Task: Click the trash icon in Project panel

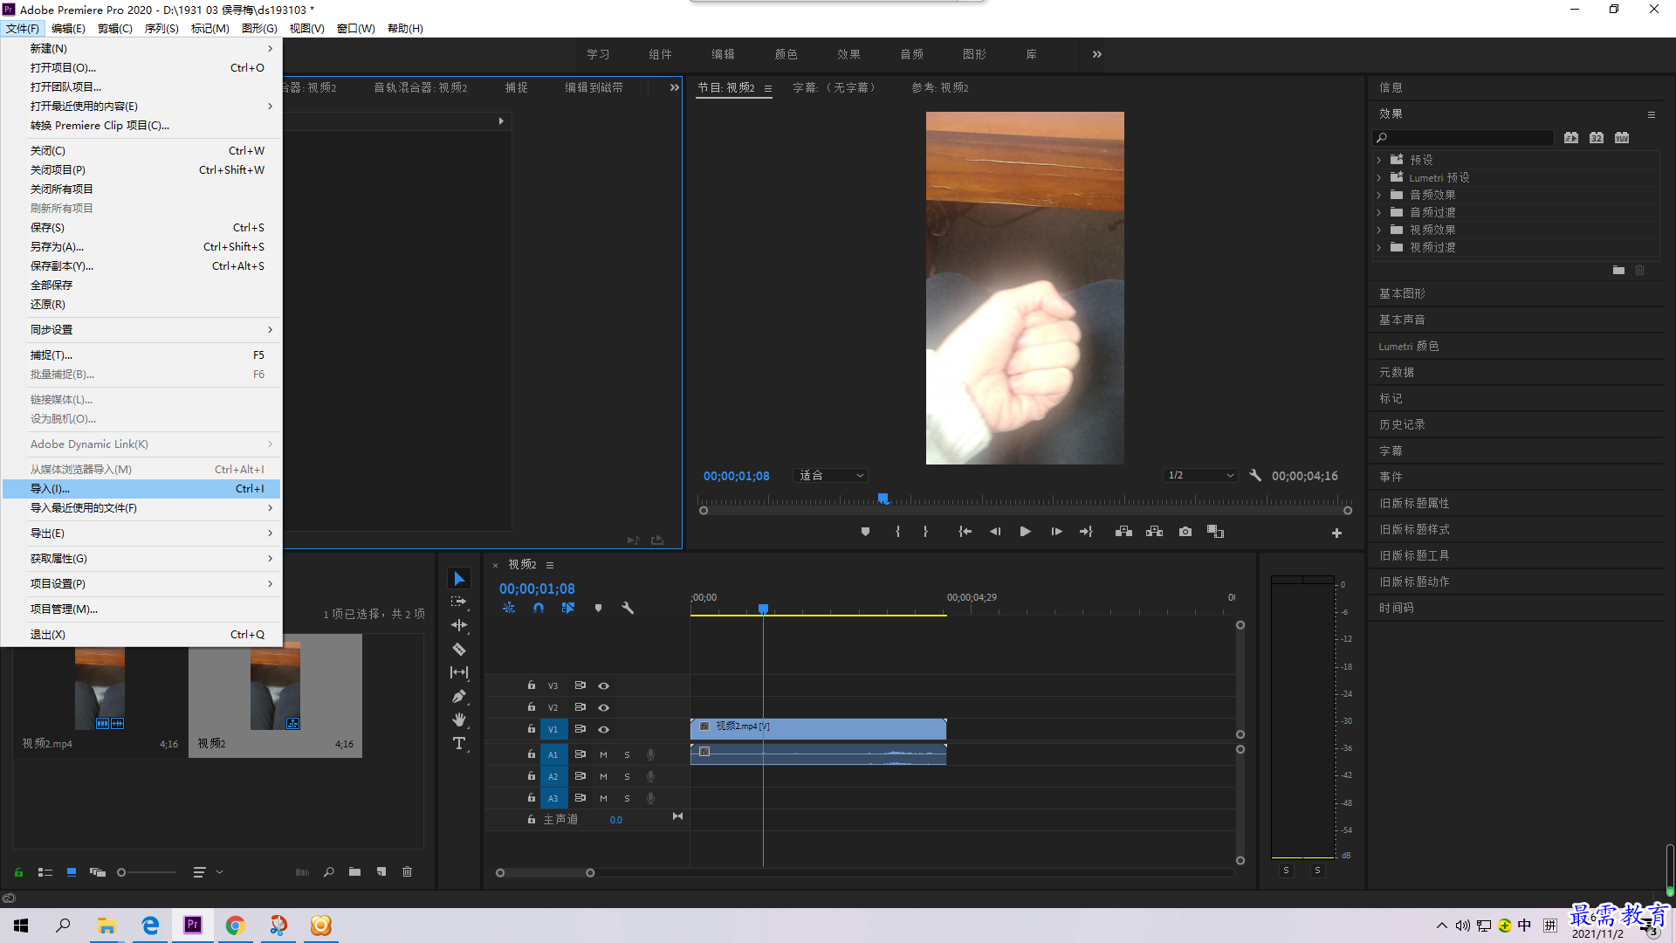Action: pyautogui.click(x=407, y=871)
